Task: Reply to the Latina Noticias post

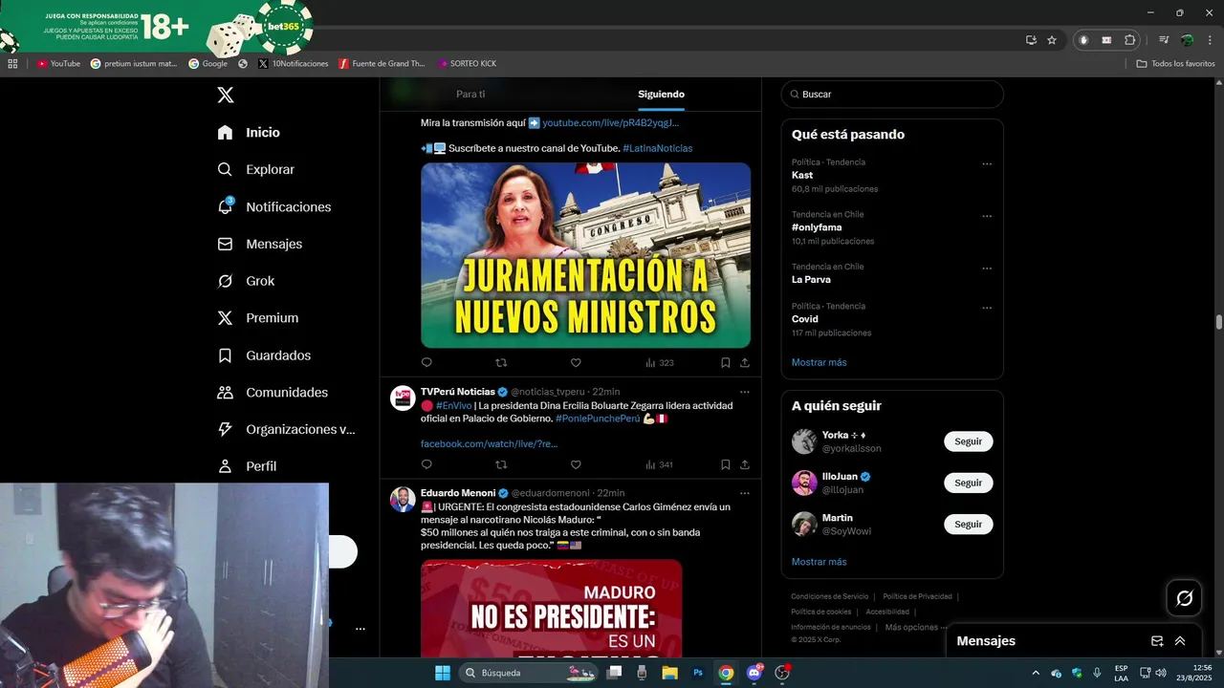Action: 426,362
